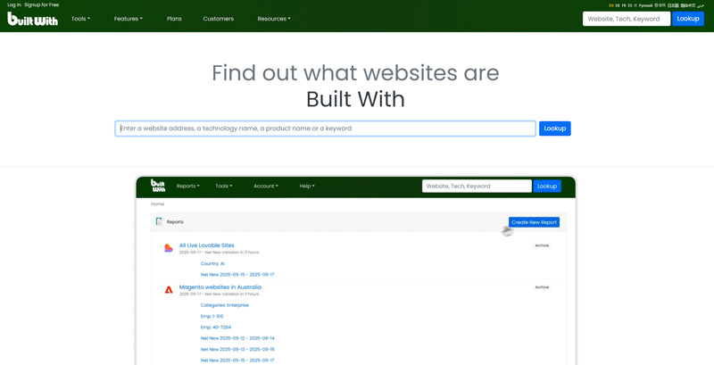Click Net New 2025-09-12 - 2025-09-14
714x365 pixels.
point(237,338)
